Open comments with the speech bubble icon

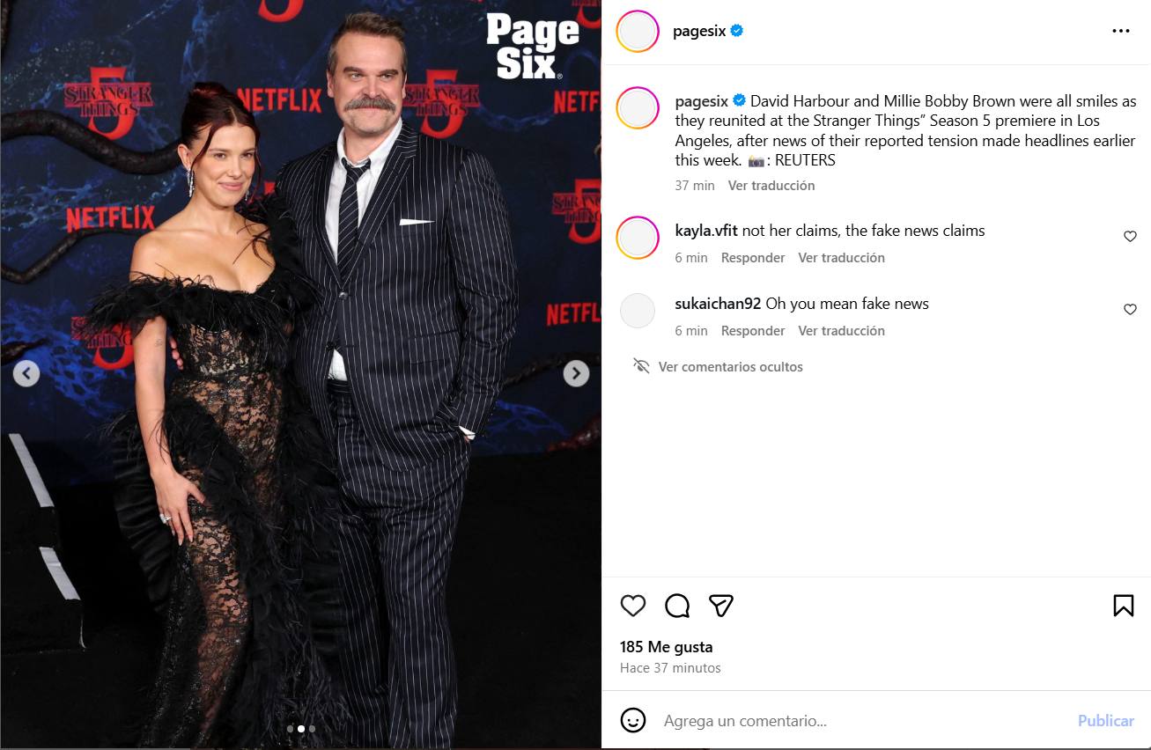click(677, 606)
